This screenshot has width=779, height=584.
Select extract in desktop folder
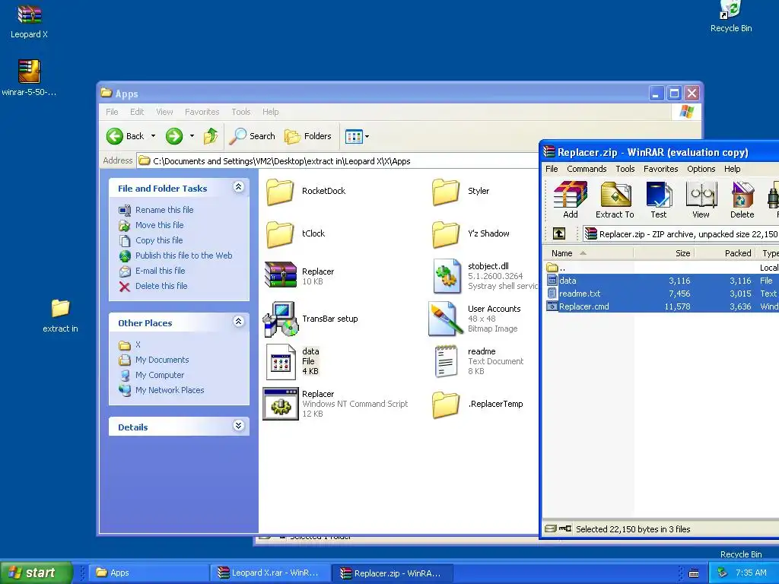click(x=60, y=316)
